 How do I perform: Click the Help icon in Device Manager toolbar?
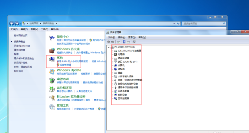(124, 42)
